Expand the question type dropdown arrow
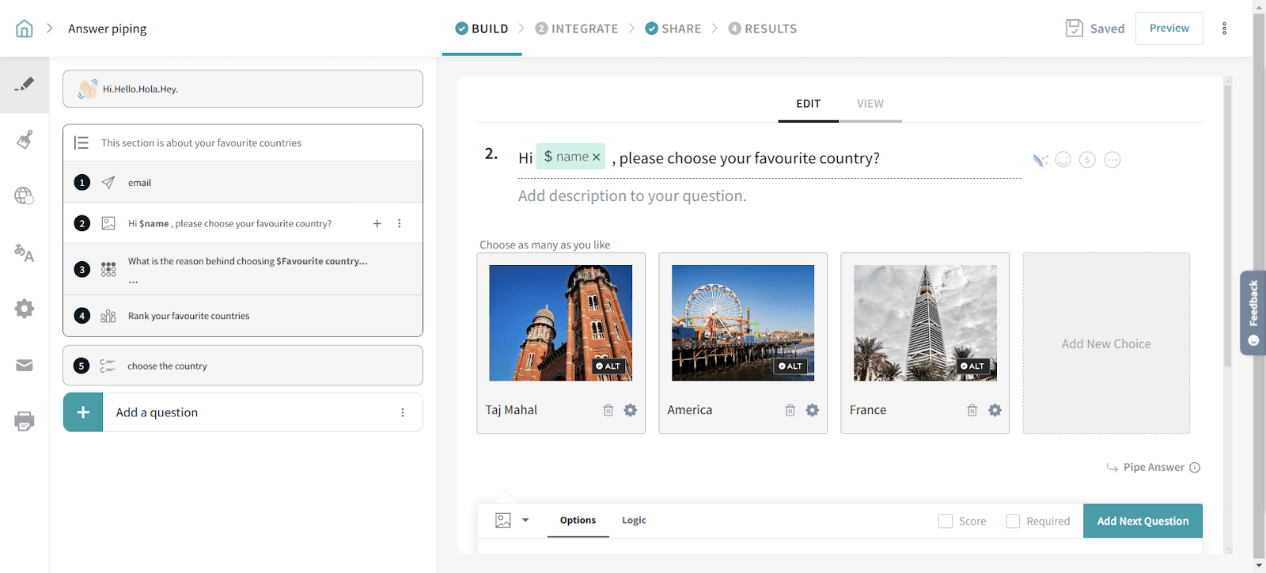This screenshot has width=1266, height=573. click(525, 520)
